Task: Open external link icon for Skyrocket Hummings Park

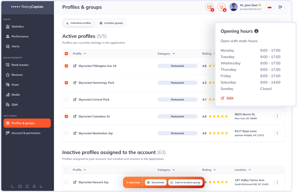Action: click(75, 83)
